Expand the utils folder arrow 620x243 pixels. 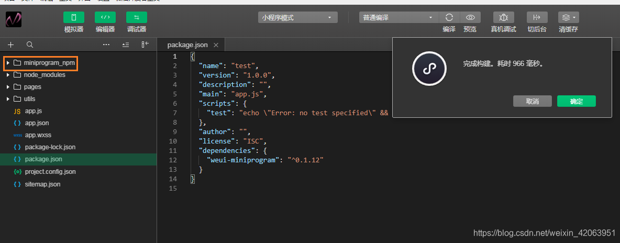click(x=8, y=99)
